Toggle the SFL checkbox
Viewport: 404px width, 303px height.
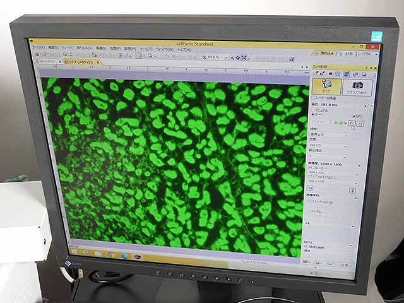click(354, 116)
